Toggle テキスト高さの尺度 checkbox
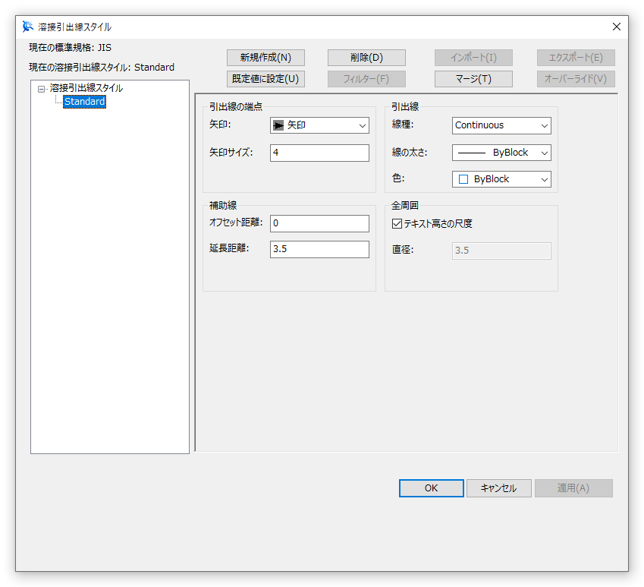The image size is (644, 587). coord(397,223)
